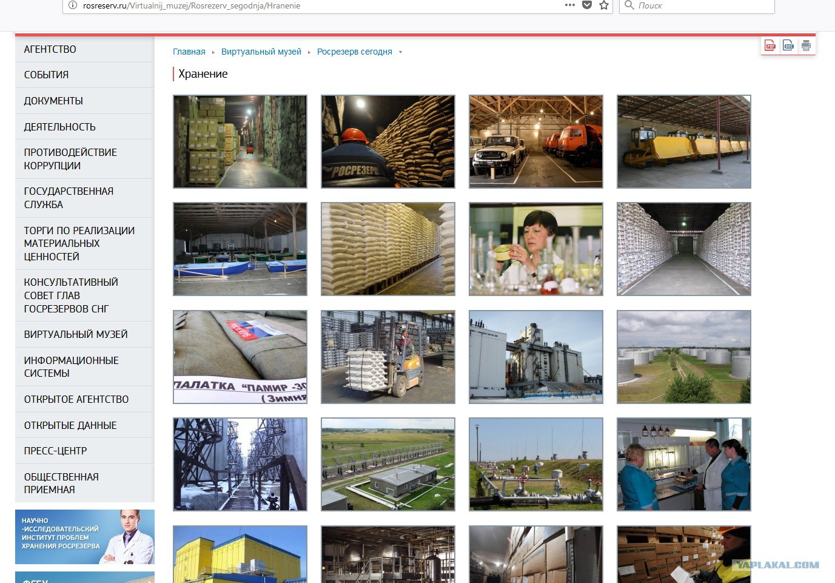Viewport: 835px width, 583px height.
Task: Open thumbnail of orange trucks in hangar
Action: pyautogui.click(x=536, y=141)
